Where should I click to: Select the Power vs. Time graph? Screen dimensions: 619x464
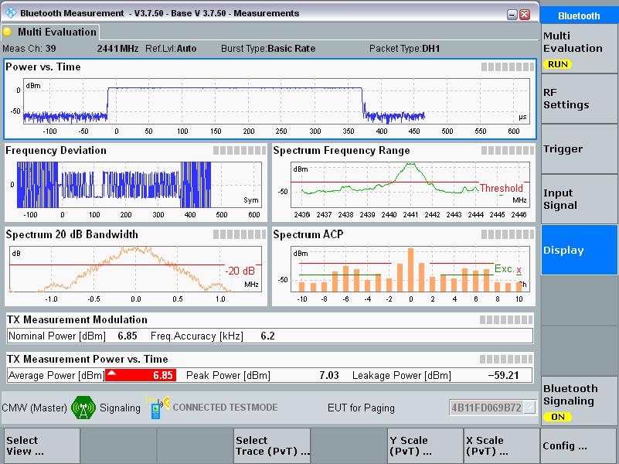click(x=270, y=99)
